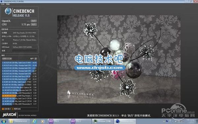The width and height of the screenshot is (198, 124).
Task: Run the OpenGL benchmark test
Action: pos(34,21)
